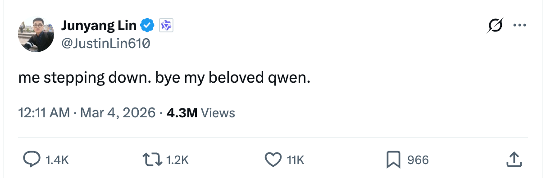Bookmark the post with the bookmark icon
The image size is (546, 178).
click(x=394, y=160)
